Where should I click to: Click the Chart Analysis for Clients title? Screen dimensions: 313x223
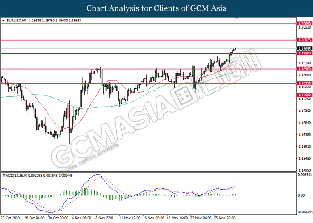(x=156, y=8)
